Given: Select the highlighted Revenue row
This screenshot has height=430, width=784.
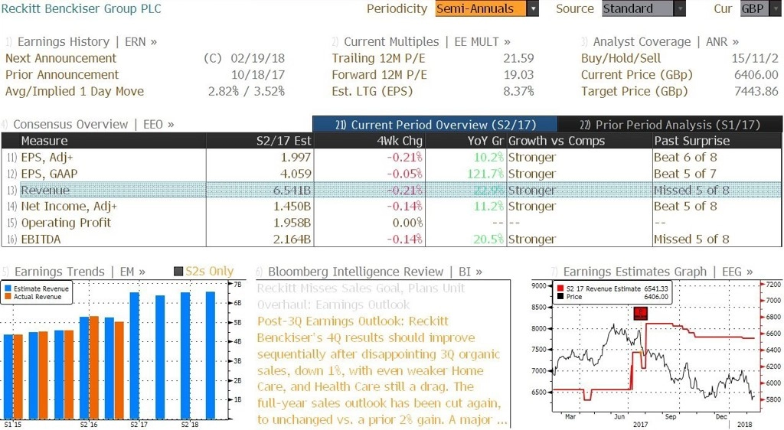Looking at the screenshot, I should coord(391,191).
